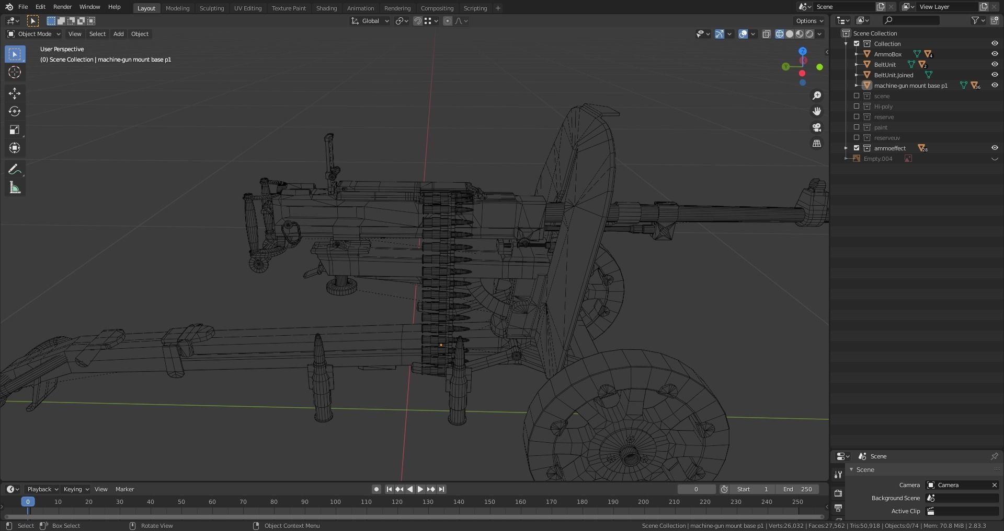1004x531 pixels.
Task: Switch to the Modeling workspace tab
Action: pyautogui.click(x=177, y=8)
